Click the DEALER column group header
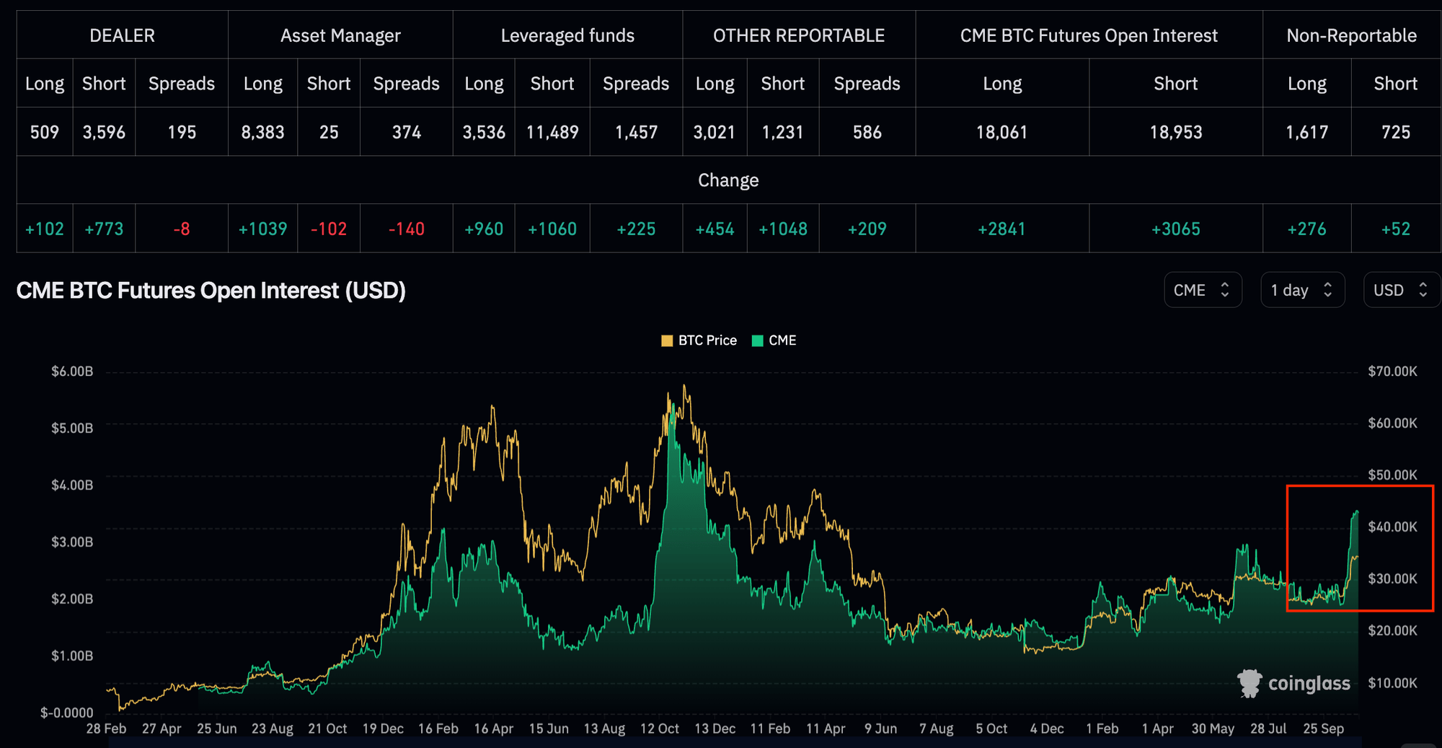 (122, 35)
